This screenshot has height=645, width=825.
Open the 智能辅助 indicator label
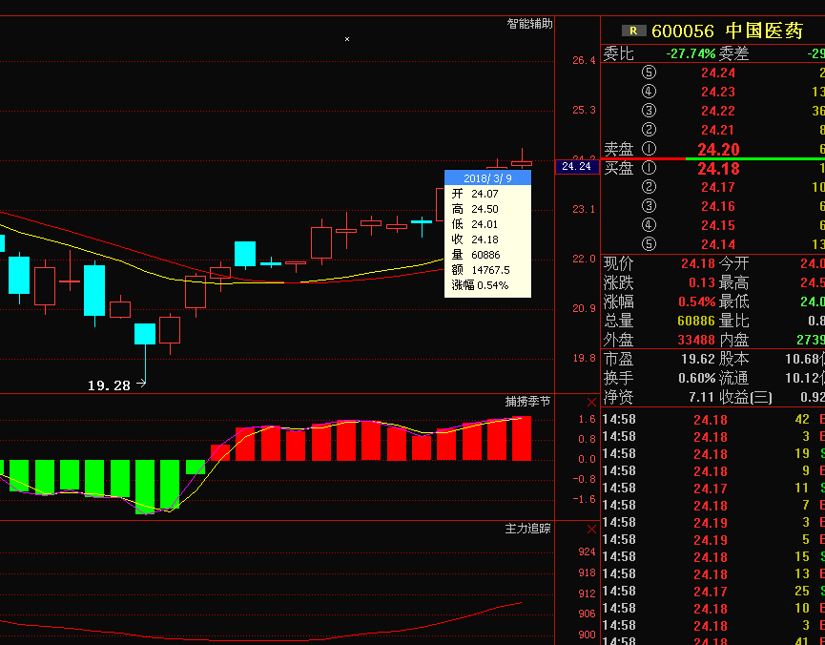coord(529,24)
